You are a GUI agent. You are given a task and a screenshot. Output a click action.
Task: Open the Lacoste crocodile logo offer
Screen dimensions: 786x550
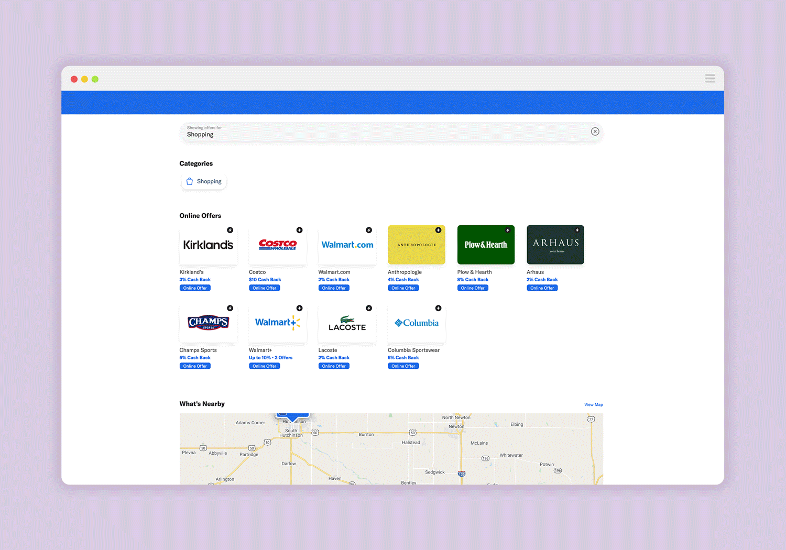[347, 323]
